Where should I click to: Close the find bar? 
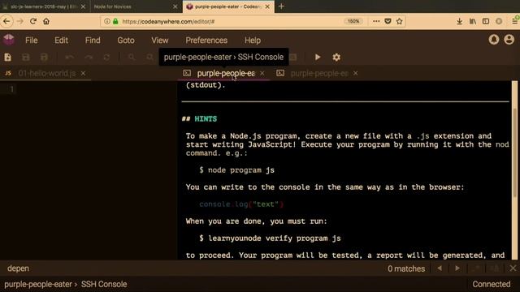pyautogui.click(x=513, y=268)
